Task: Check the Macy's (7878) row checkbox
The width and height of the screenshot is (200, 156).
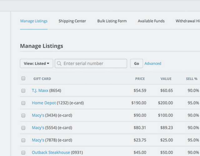Action: tap(23, 140)
